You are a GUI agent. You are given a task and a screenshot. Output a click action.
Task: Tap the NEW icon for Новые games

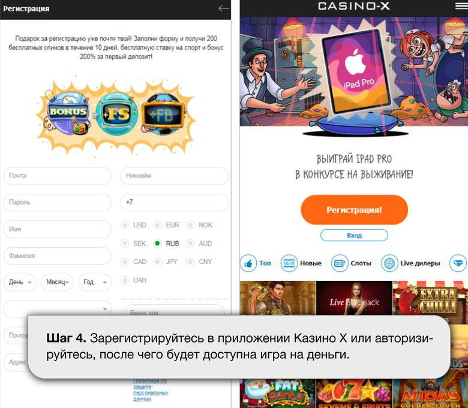289,263
